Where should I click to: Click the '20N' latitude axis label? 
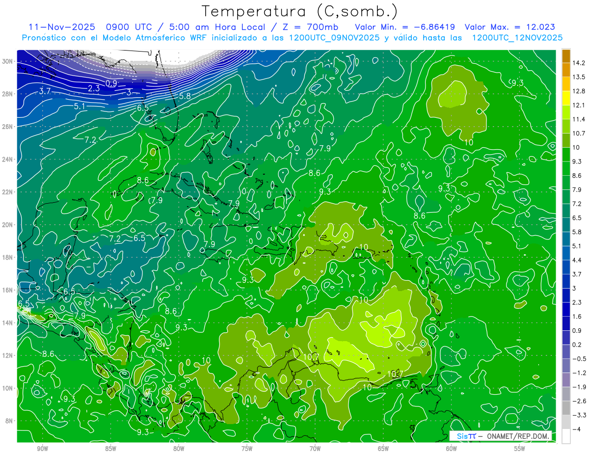tap(8, 225)
